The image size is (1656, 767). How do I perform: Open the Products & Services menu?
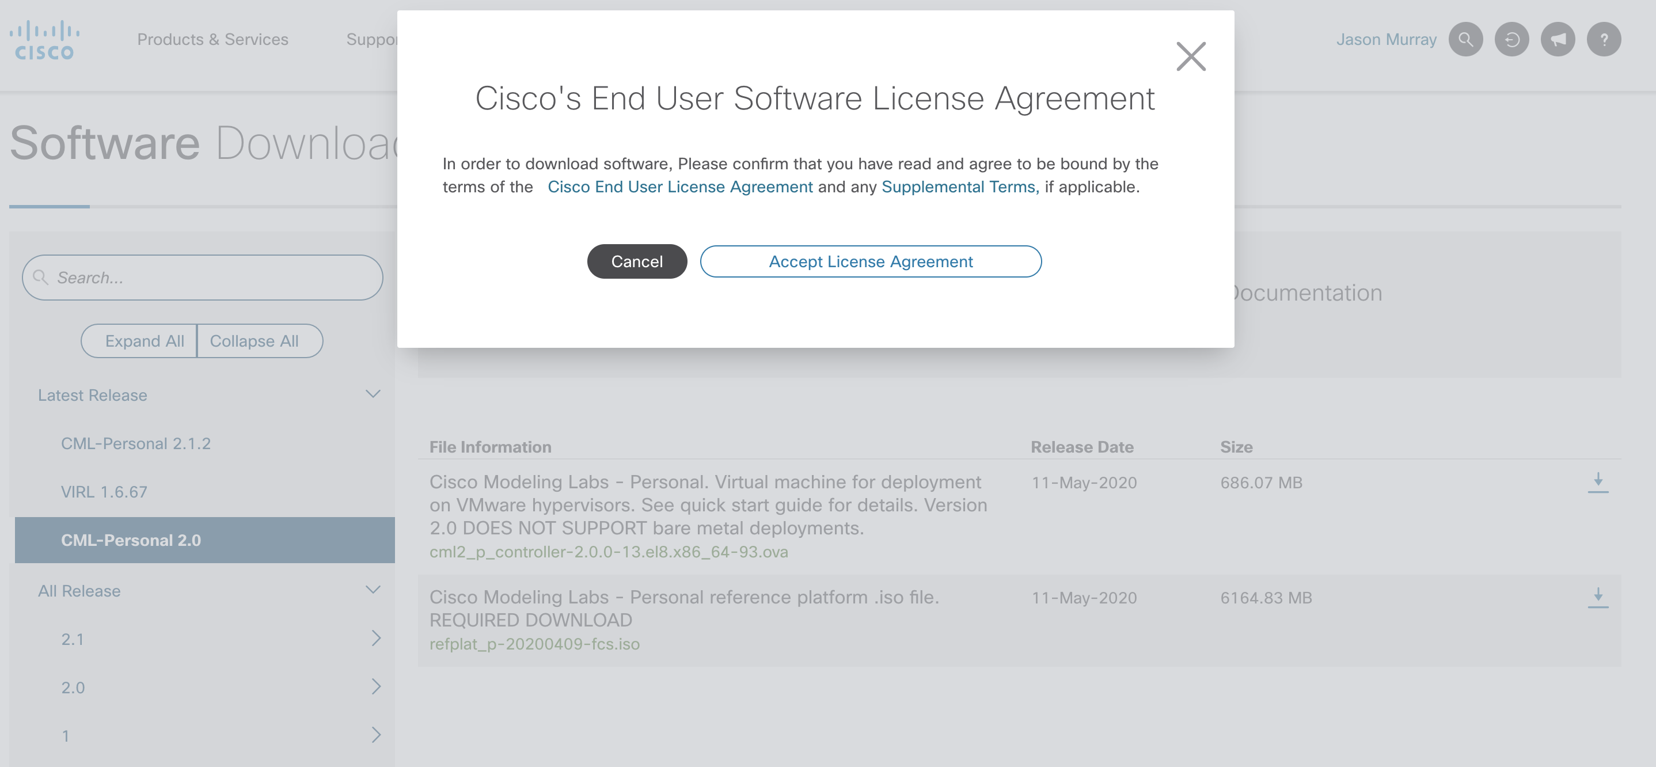tap(213, 39)
